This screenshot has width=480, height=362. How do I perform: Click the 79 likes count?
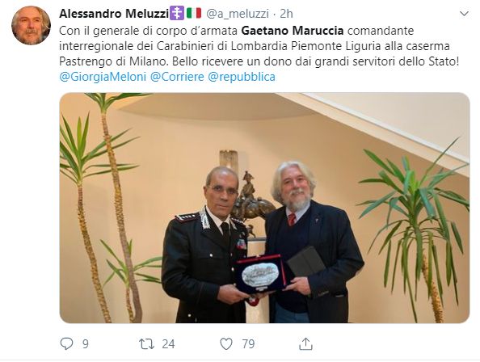click(248, 344)
